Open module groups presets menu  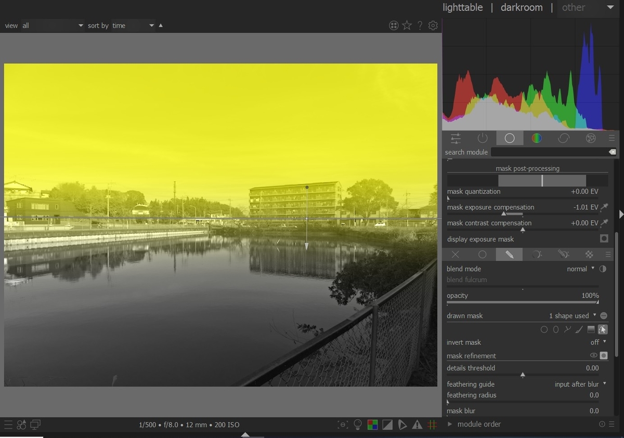click(x=612, y=138)
